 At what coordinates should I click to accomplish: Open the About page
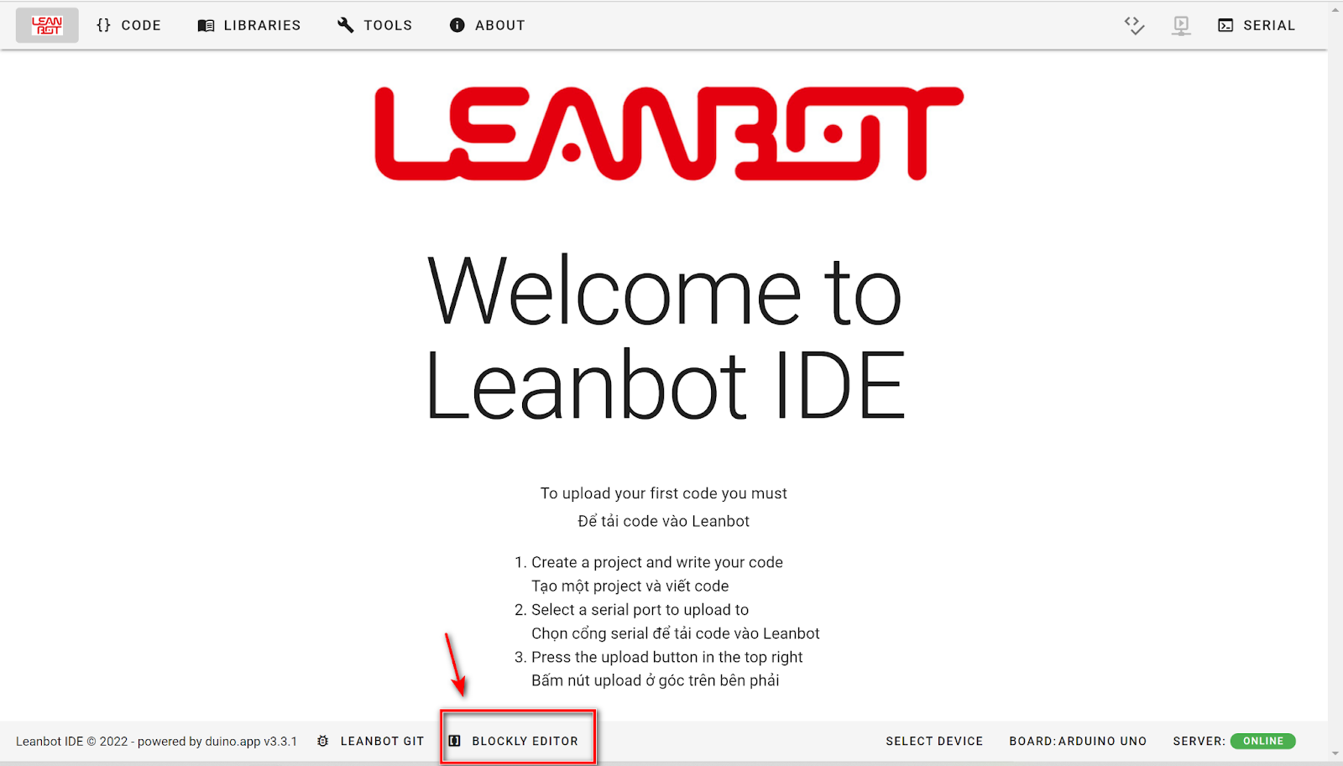pos(488,25)
